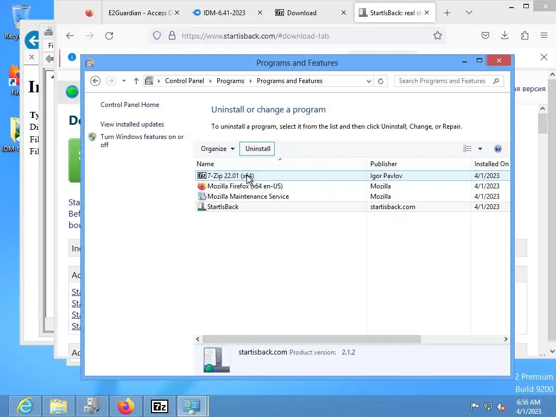This screenshot has width=556, height=417.
Task: Open the taskbar clock showing 6:56 AM
Action: 528,406
